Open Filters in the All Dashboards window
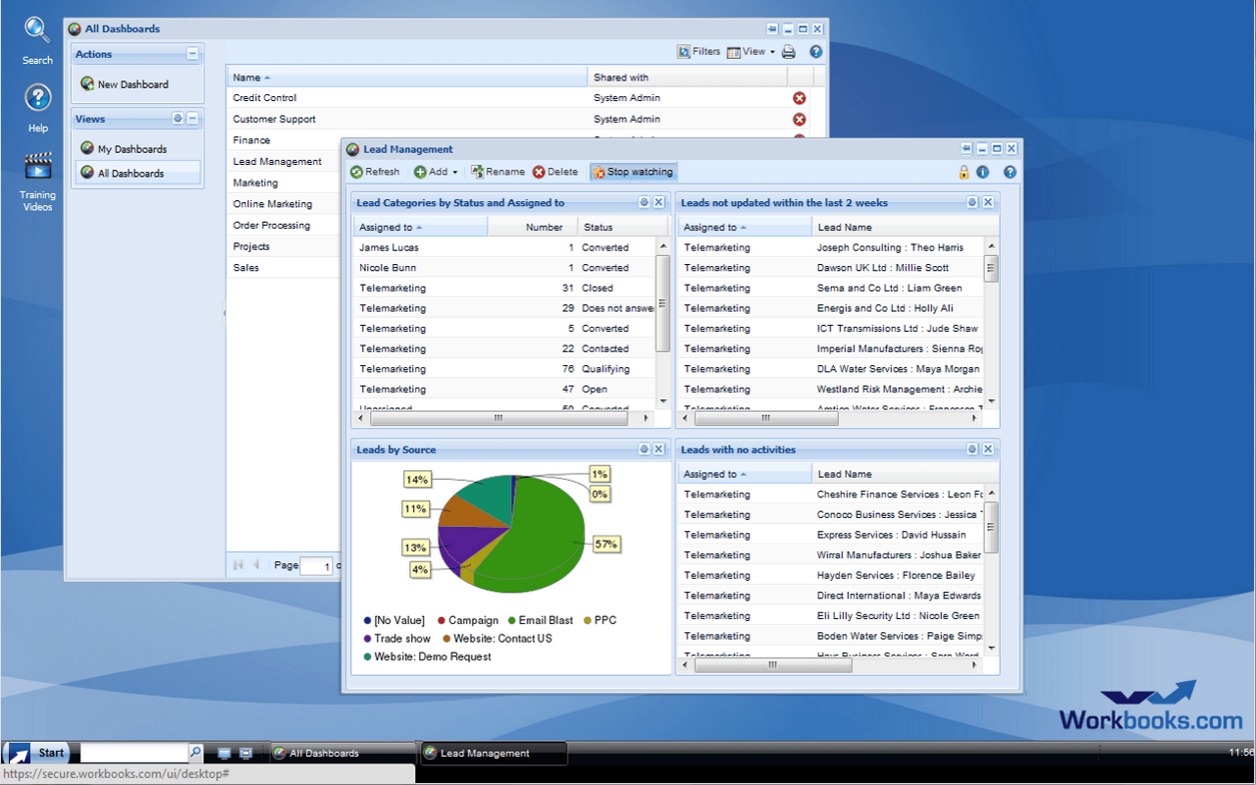Viewport: 1256px width, 785px height. coord(701,51)
